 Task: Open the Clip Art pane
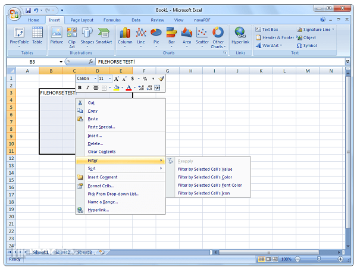72,37
